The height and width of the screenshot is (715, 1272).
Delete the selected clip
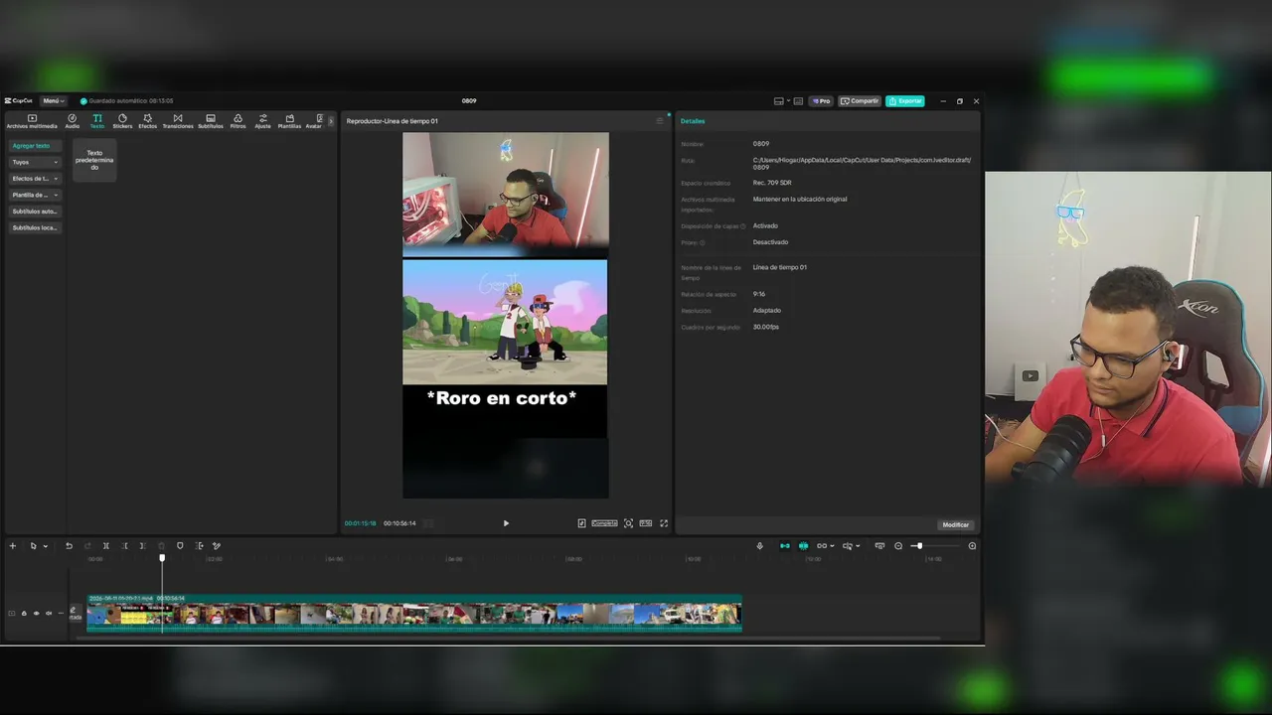point(161,545)
